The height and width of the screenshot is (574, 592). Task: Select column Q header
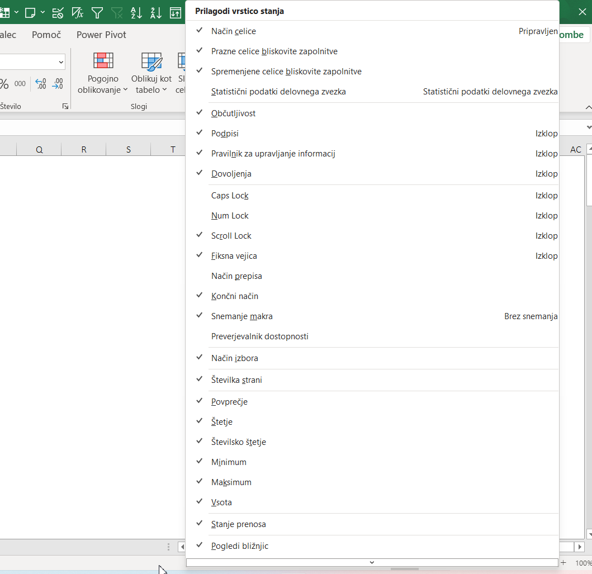(x=39, y=149)
